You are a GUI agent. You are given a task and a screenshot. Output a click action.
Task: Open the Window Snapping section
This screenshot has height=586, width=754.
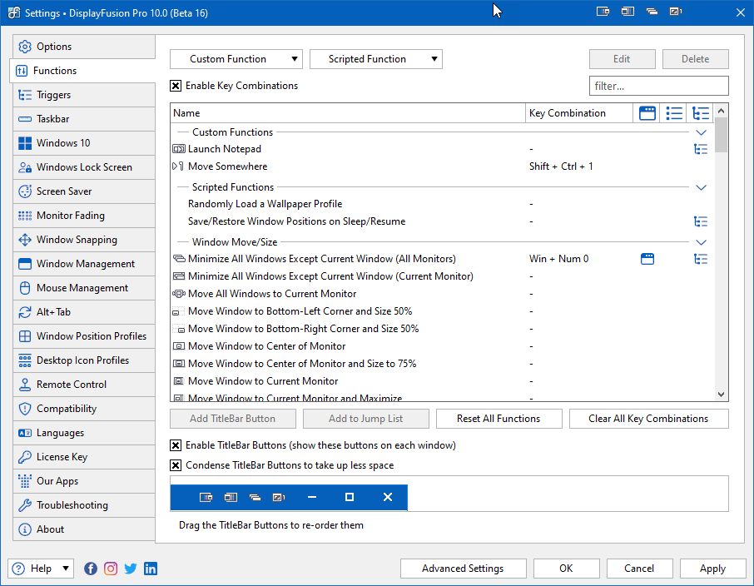coord(84,240)
